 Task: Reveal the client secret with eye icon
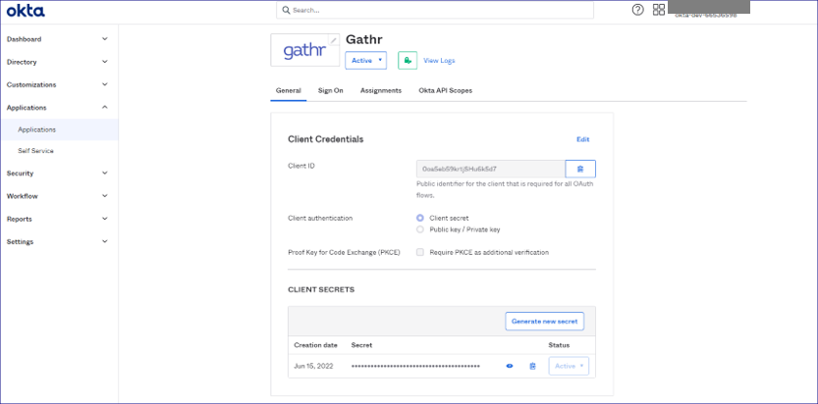(510, 366)
